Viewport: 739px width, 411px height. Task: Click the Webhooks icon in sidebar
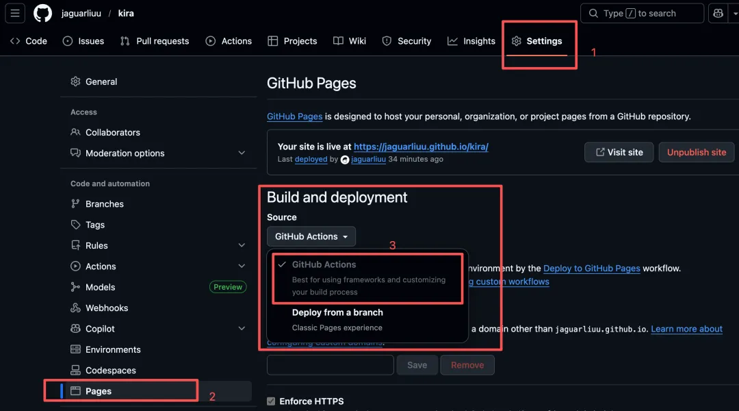75,308
